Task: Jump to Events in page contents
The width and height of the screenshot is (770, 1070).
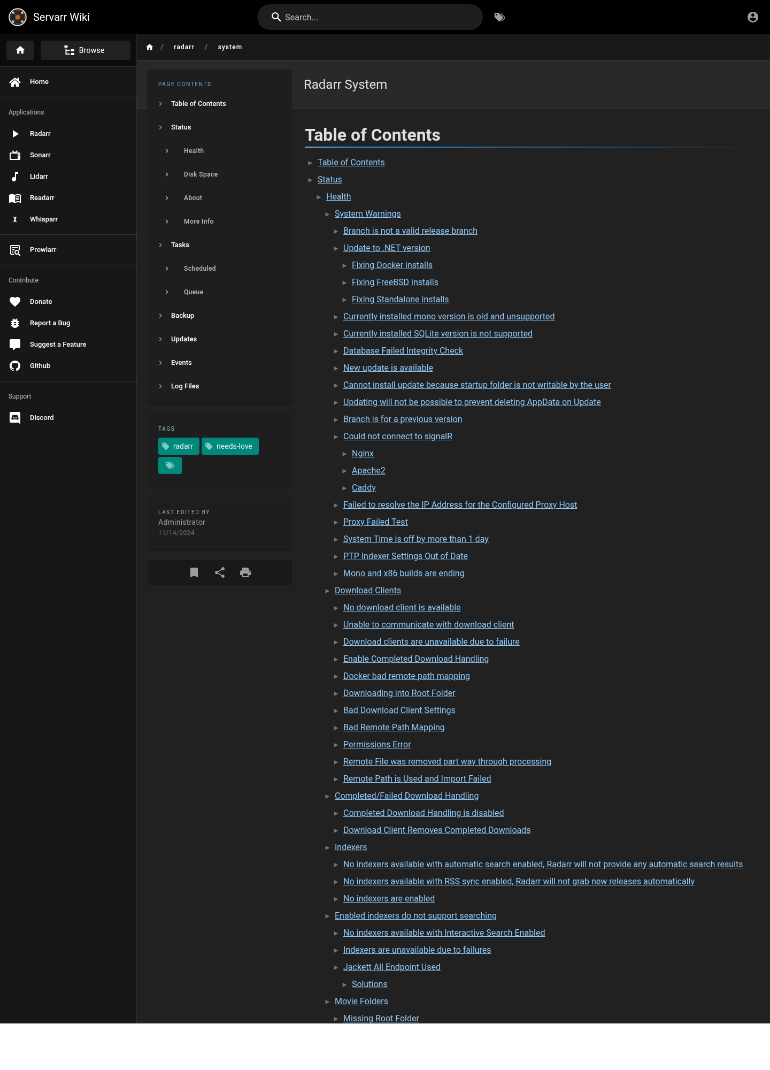Action: (x=220, y=363)
